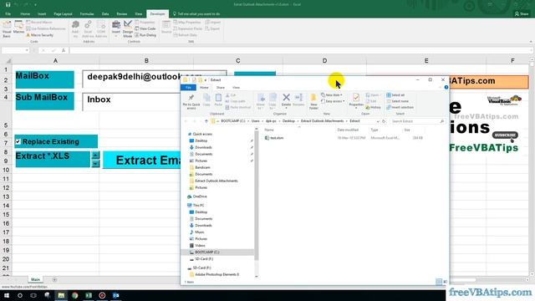Image resolution: width=535 pixels, height=301 pixels.
Task: Open the Easy access dropdown in Explorer
Action: tap(333, 101)
